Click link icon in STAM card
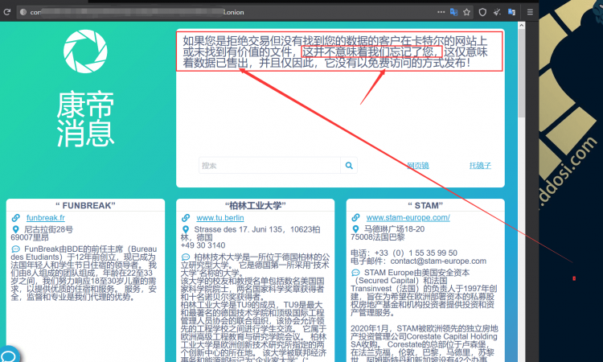Image resolution: width=603 pixels, height=362 pixels. [355, 218]
